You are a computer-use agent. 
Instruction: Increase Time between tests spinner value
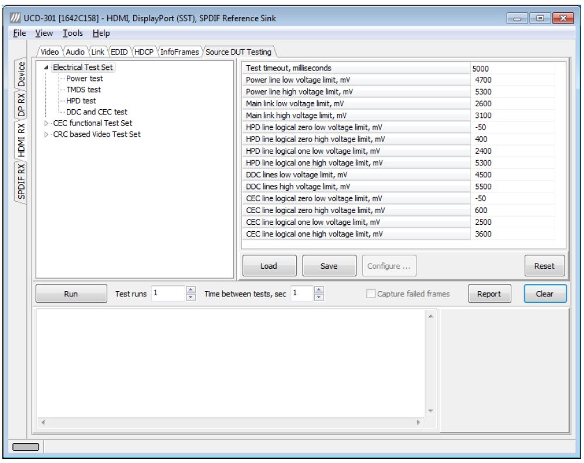319,290
